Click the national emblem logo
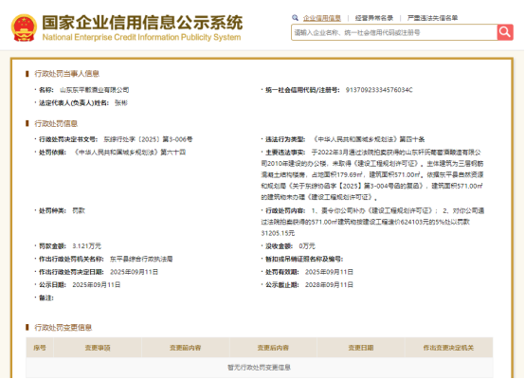Viewport: 525px width, 379px height. pyautogui.click(x=24, y=27)
